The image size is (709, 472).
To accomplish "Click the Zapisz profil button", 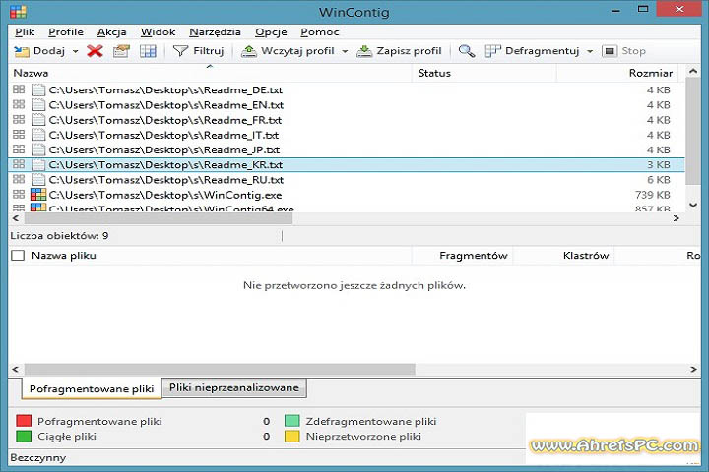I will coord(399,51).
